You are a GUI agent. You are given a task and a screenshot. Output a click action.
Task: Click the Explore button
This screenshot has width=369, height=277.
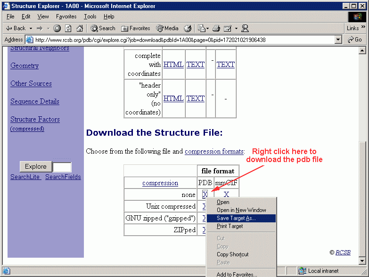pyautogui.click(x=36, y=166)
